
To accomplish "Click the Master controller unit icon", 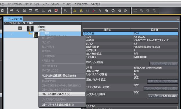I will [x=30, y=29].
